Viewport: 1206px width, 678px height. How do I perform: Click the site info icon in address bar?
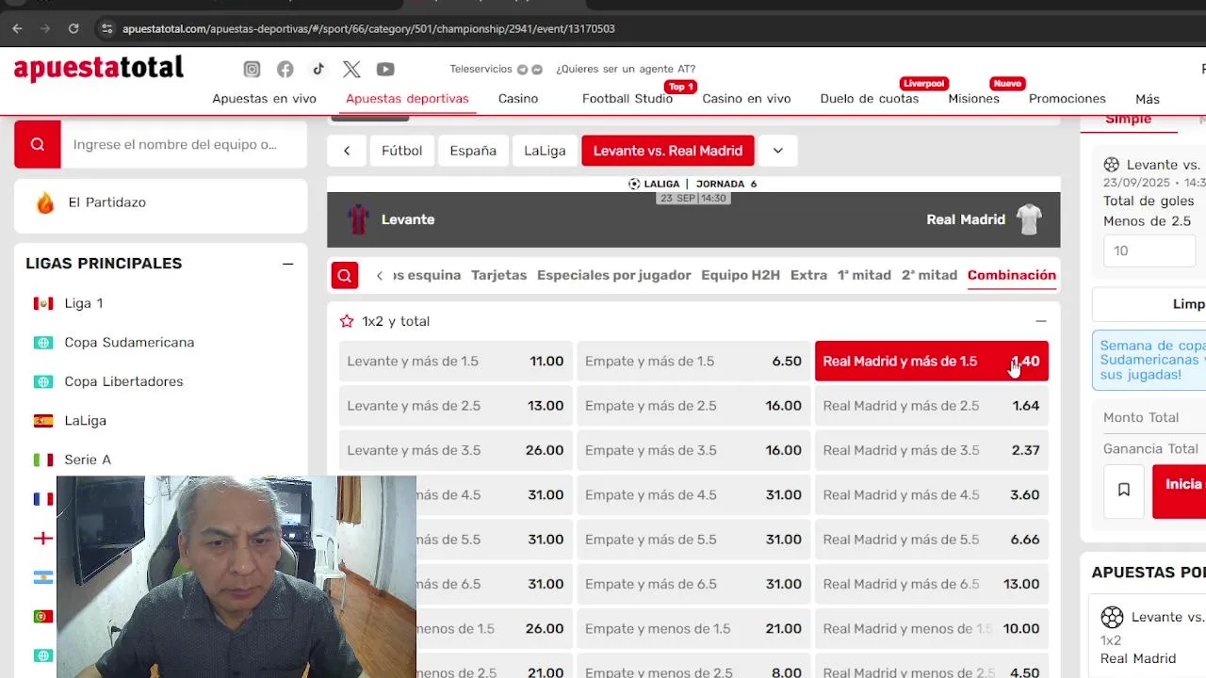(106, 28)
